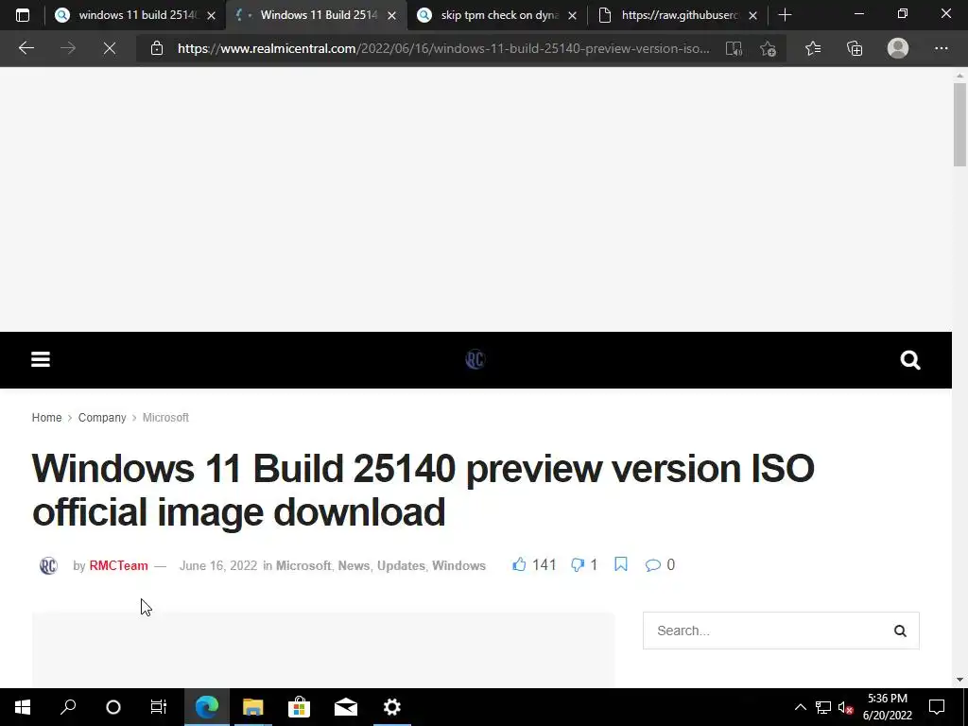The width and height of the screenshot is (968, 726).
Task: Open RMCTeam author page
Action: pyautogui.click(x=118, y=565)
